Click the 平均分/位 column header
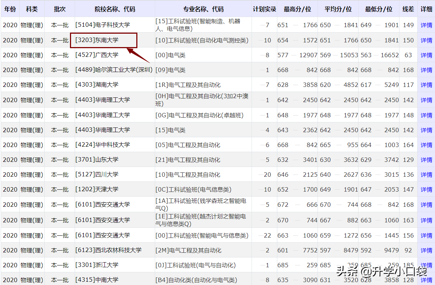This screenshot has height=285, width=435. pos(338,9)
